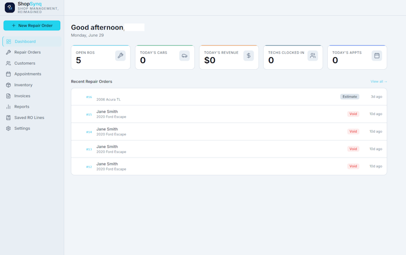
Task: Select Invoices in the sidebar
Action: tap(32, 96)
